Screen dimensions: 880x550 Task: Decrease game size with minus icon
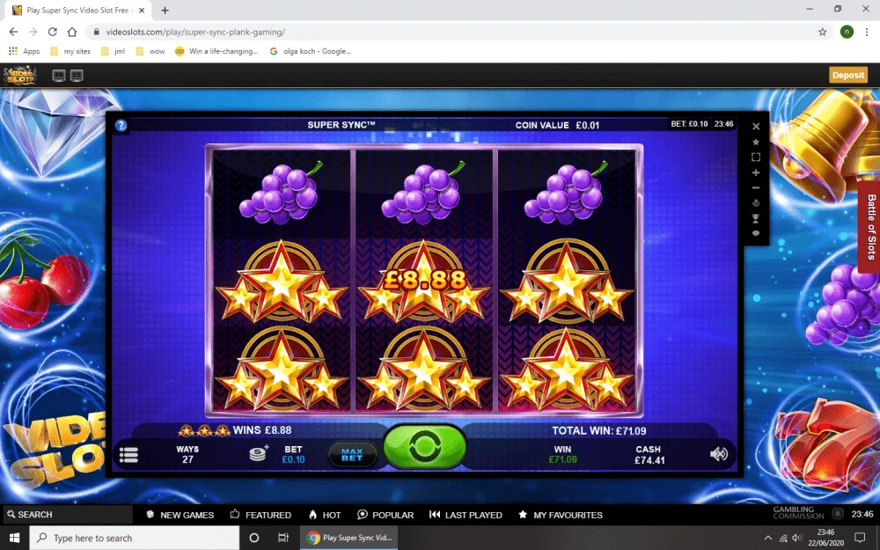pos(756,188)
